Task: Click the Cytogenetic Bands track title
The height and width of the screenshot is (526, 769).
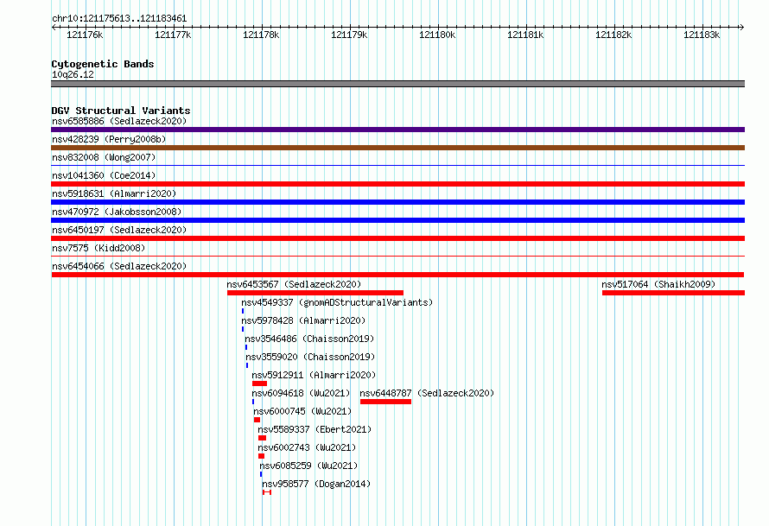Action: pos(103,64)
